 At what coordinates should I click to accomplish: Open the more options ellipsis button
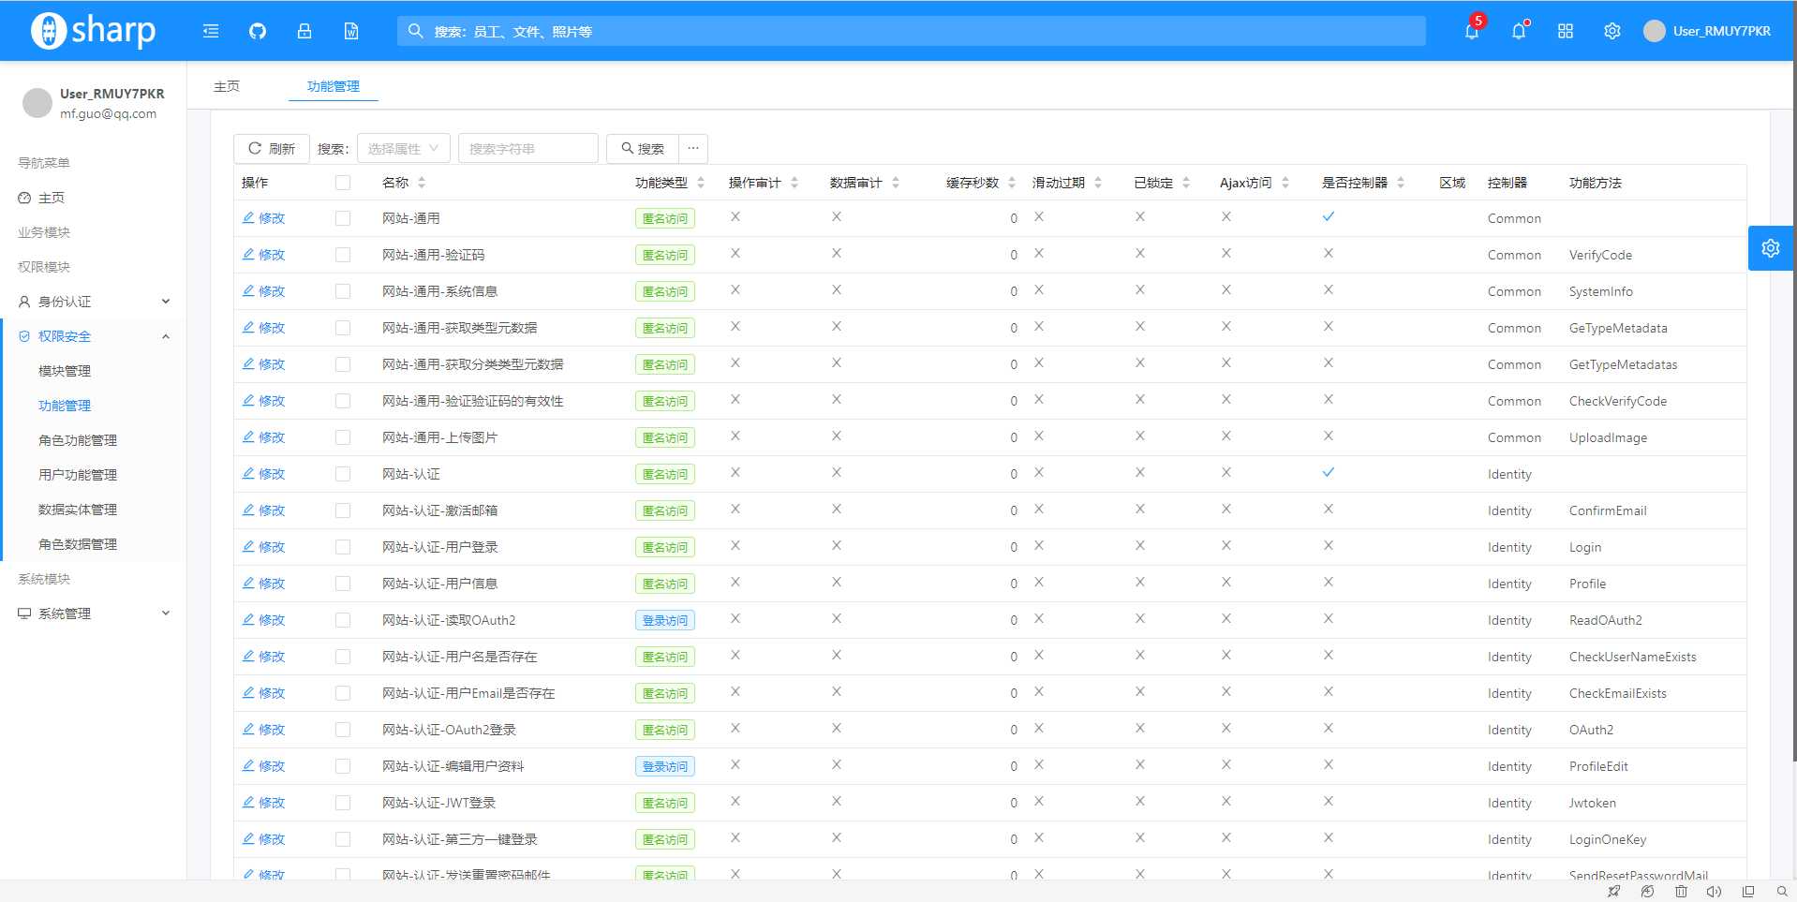pyautogui.click(x=693, y=148)
